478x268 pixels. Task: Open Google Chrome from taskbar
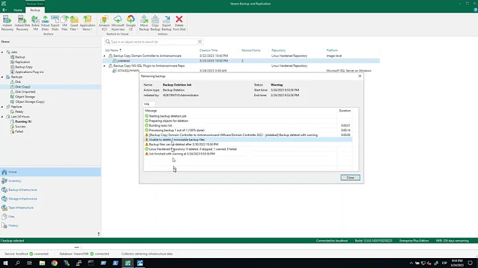pos(54,263)
